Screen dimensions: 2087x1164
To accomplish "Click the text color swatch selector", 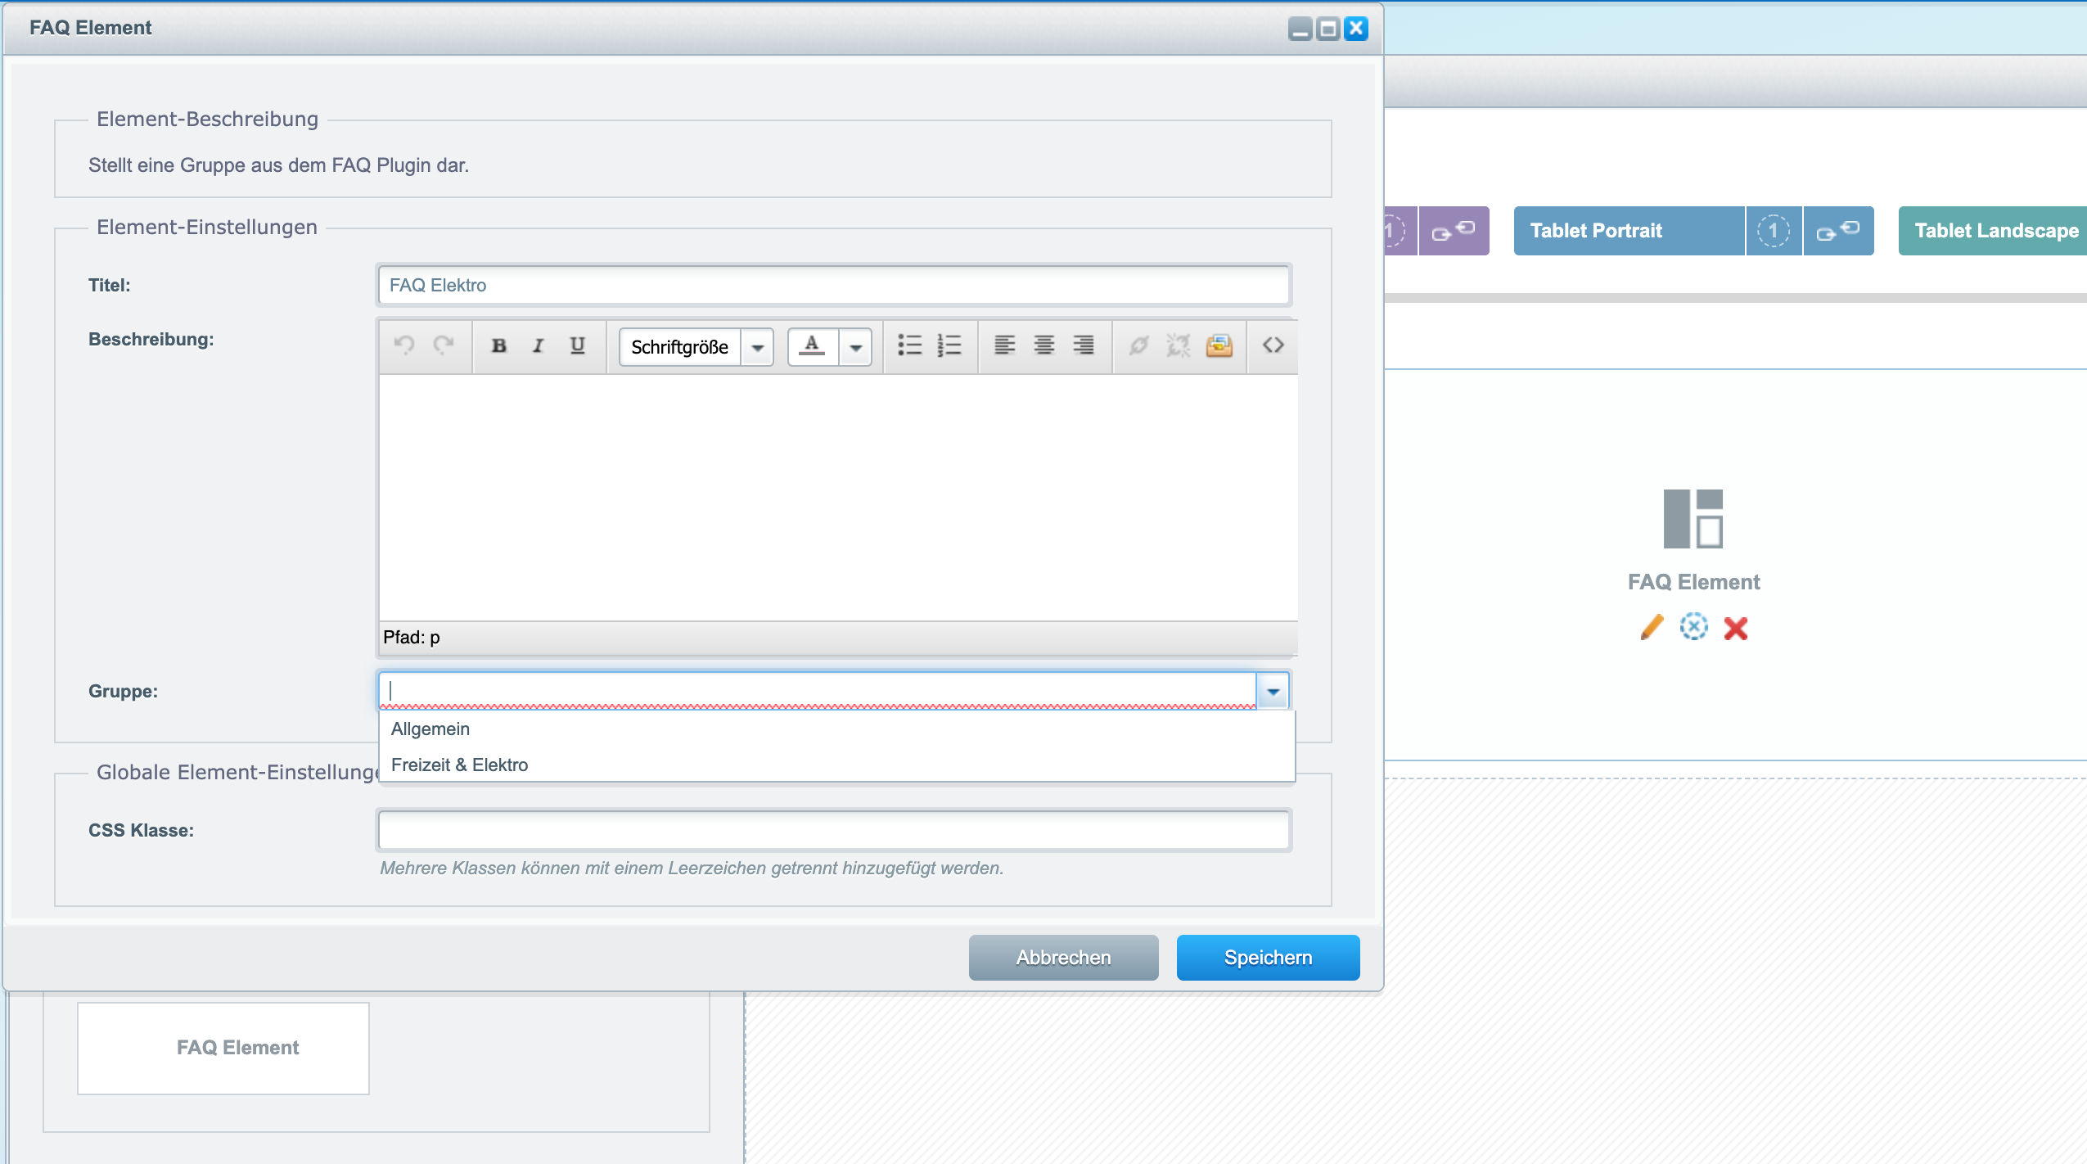I will tap(812, 345).
